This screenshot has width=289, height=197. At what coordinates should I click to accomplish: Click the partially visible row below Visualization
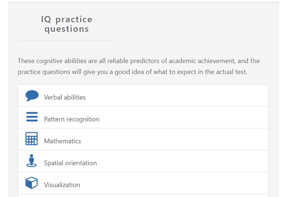(143, 195)
